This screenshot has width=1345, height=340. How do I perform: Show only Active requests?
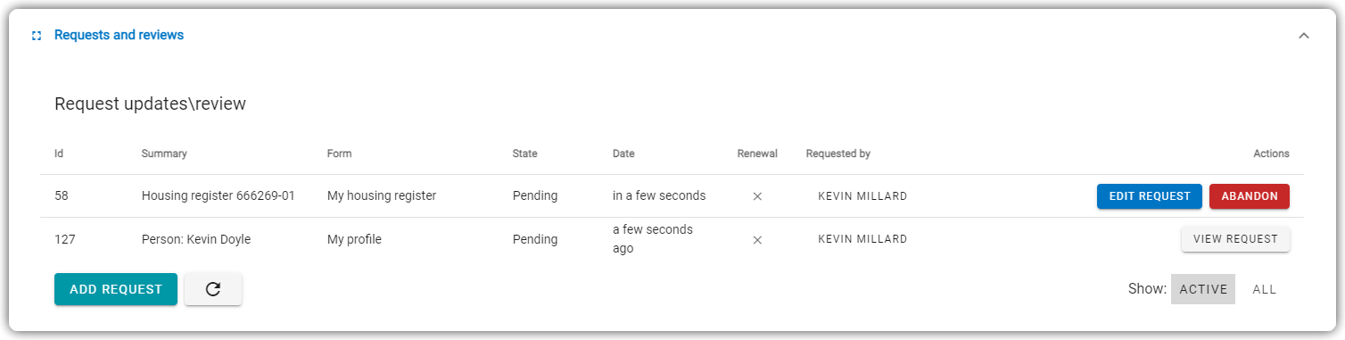coord(1203,289)
